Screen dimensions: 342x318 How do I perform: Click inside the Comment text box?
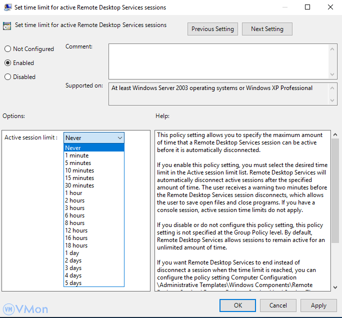click(x=218, y=60)
